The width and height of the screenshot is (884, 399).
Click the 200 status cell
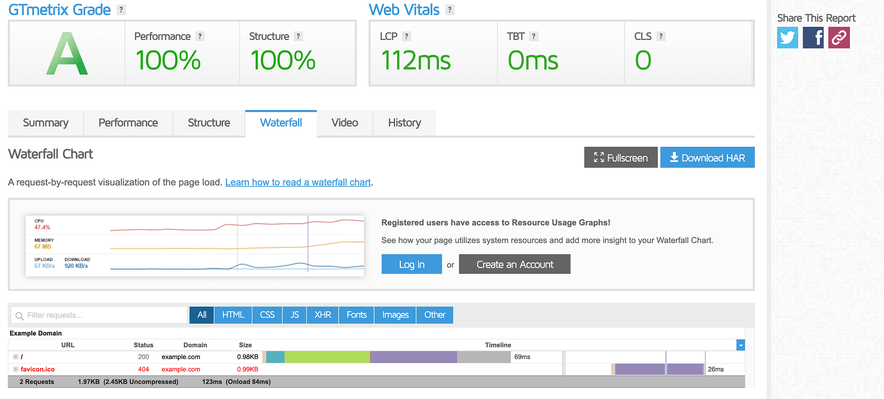[x=144, y=357]
